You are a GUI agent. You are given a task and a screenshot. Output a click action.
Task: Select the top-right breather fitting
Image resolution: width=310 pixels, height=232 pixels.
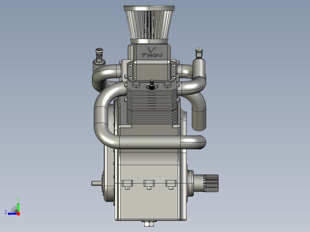[199, 53]
